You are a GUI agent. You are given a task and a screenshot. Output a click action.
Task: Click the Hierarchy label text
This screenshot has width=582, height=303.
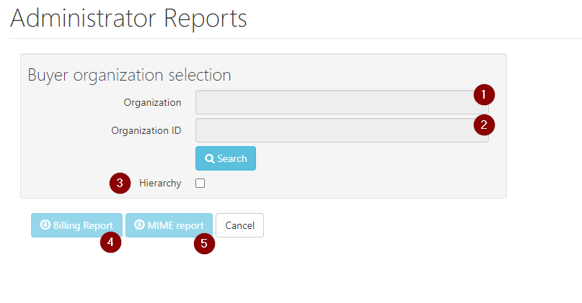coord(160,184)
